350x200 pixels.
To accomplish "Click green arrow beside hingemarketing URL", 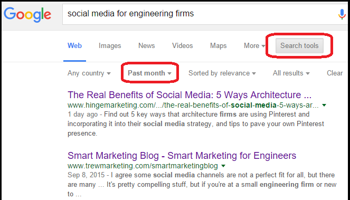I will point(324,105).
